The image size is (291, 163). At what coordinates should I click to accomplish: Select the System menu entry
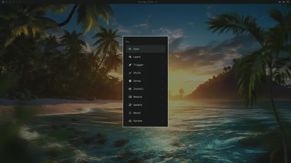[x=145, y=121]
